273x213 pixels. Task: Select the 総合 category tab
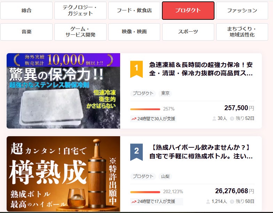click(26, 10)
